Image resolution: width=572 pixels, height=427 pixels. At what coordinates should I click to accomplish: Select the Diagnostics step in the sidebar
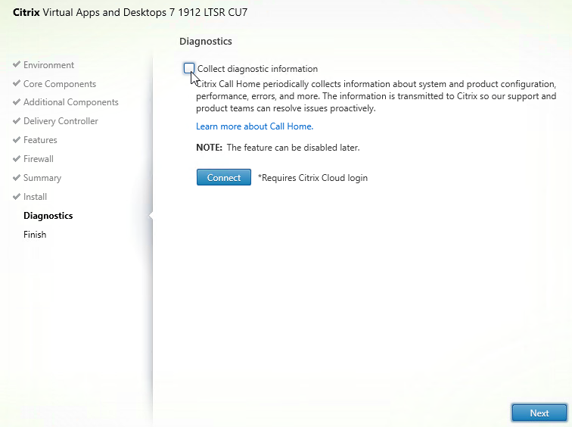[x=48, y=216]
